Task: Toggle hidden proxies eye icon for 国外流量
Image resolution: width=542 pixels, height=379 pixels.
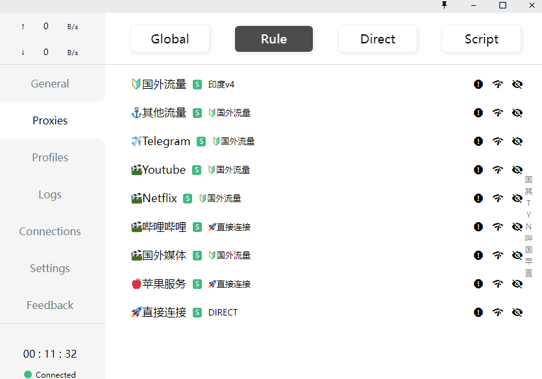Action: [x=517, y=84]
